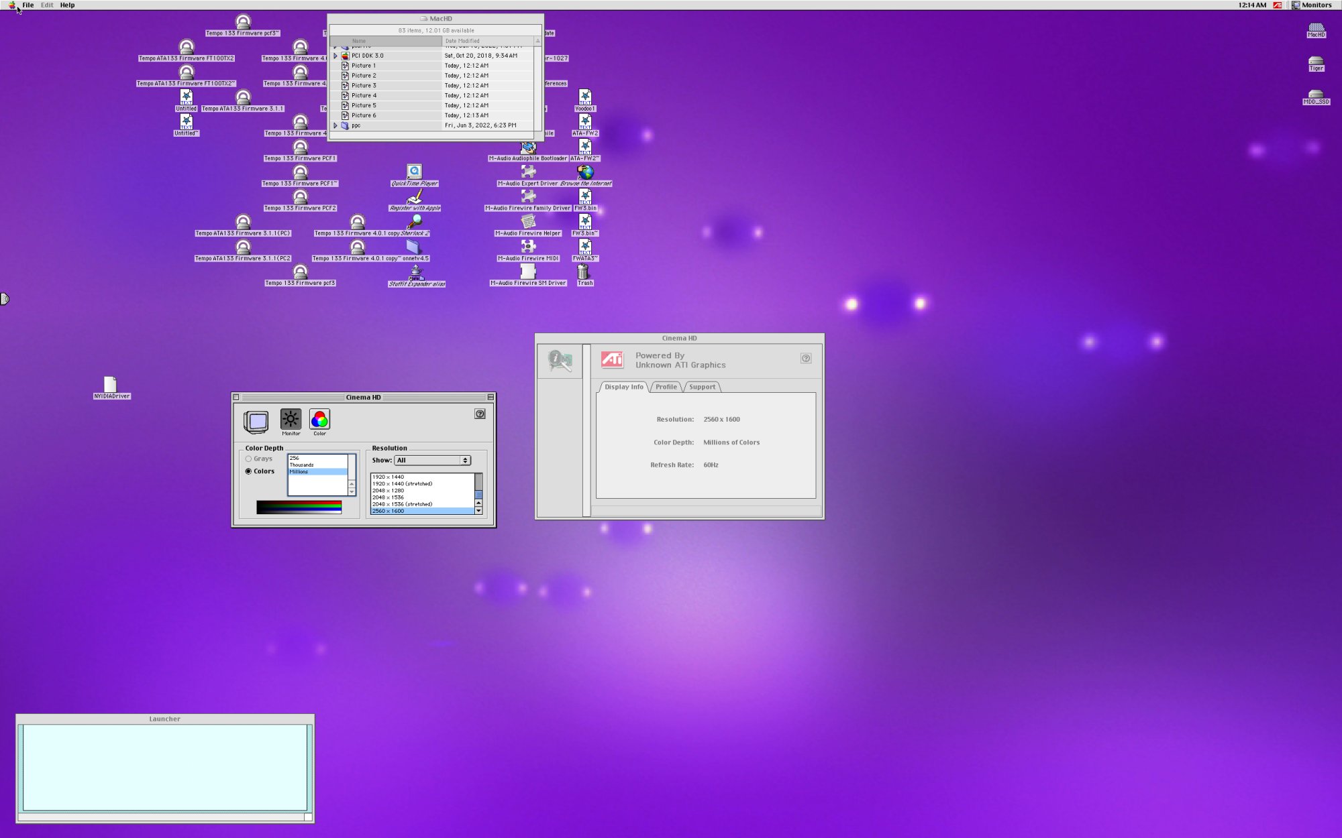Click the Cinema HD help button
Screen dimensions: 1342x838
point(480,414)
